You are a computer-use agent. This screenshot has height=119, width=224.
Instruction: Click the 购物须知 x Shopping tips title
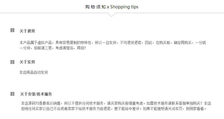[112, 7]
